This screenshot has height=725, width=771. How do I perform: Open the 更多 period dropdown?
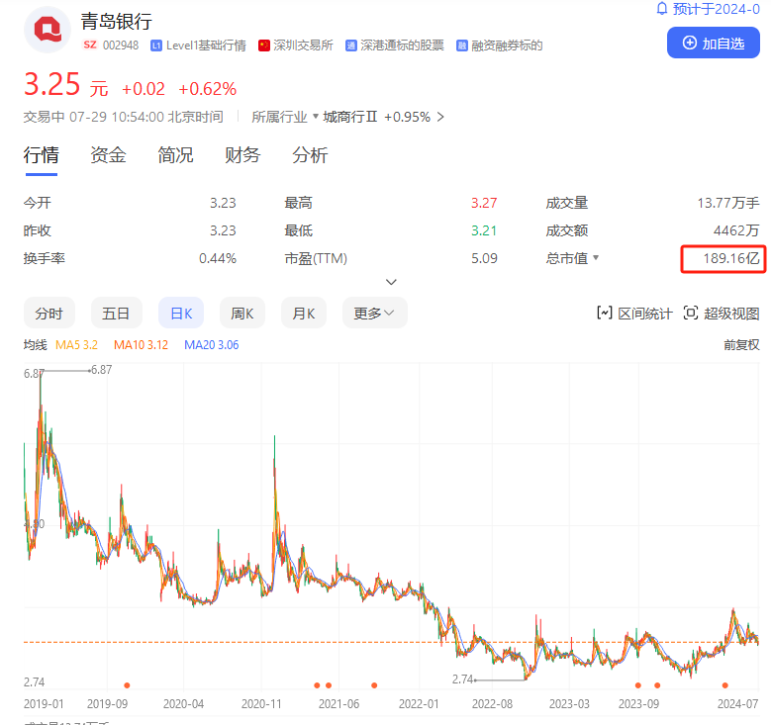point(374,313)
